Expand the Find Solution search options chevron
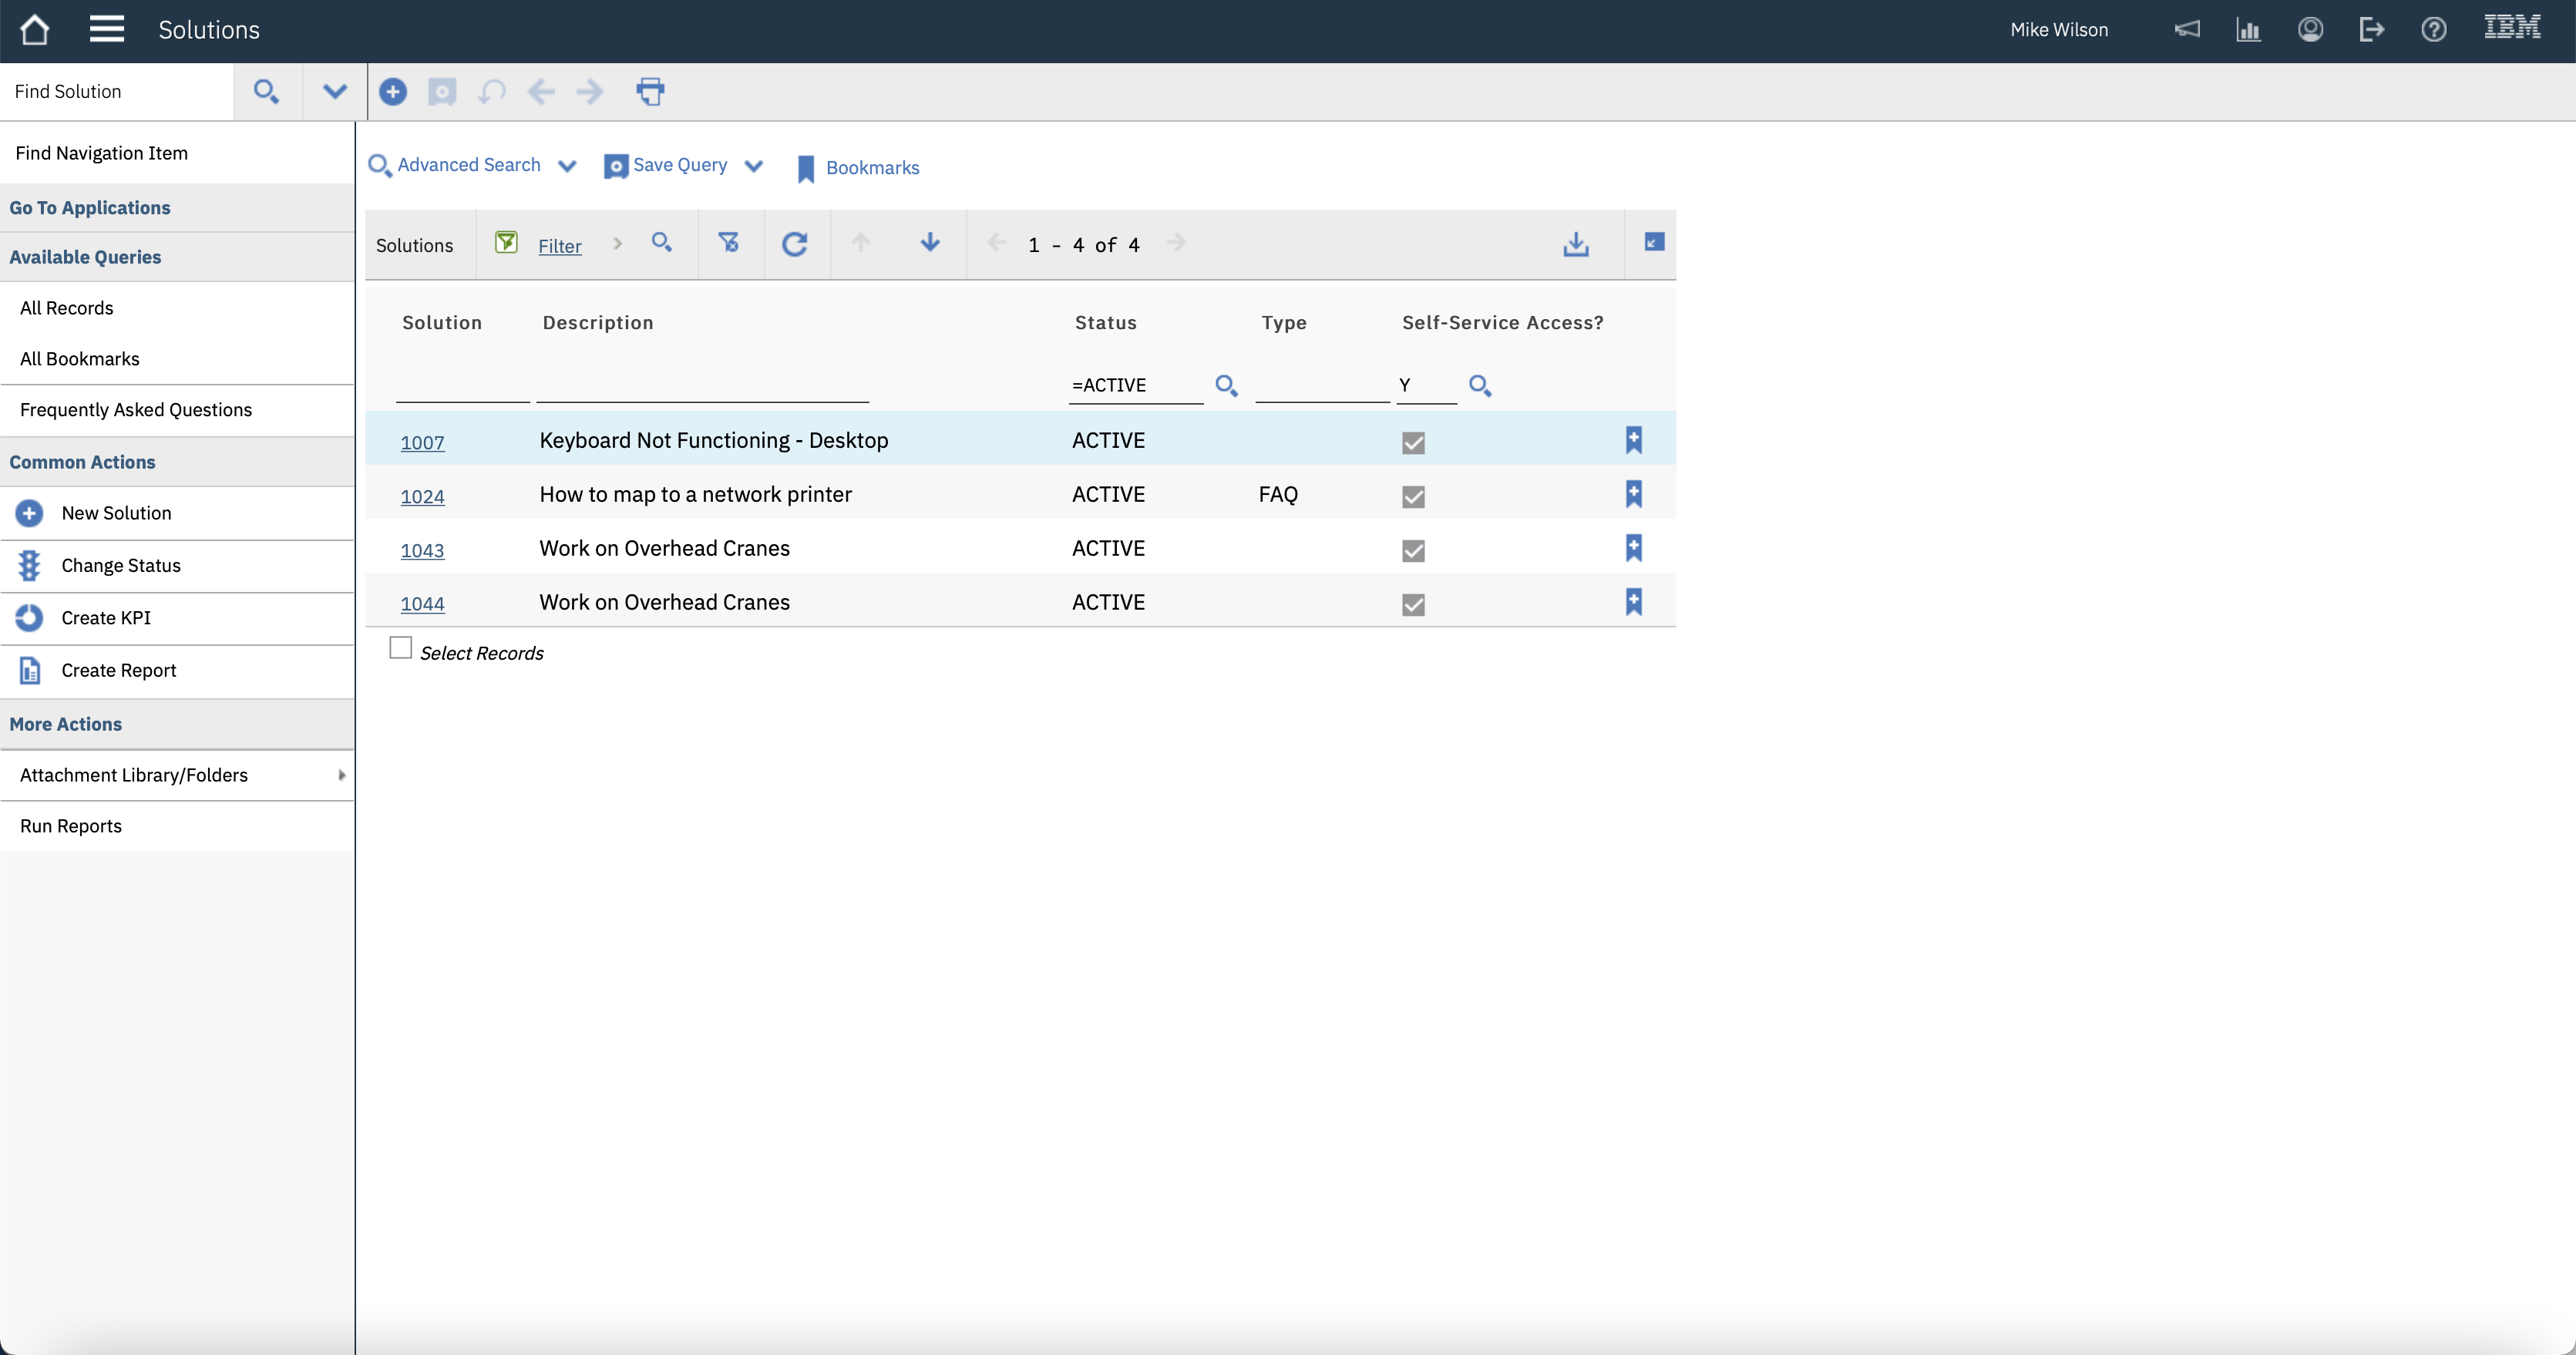 point(334,92)
